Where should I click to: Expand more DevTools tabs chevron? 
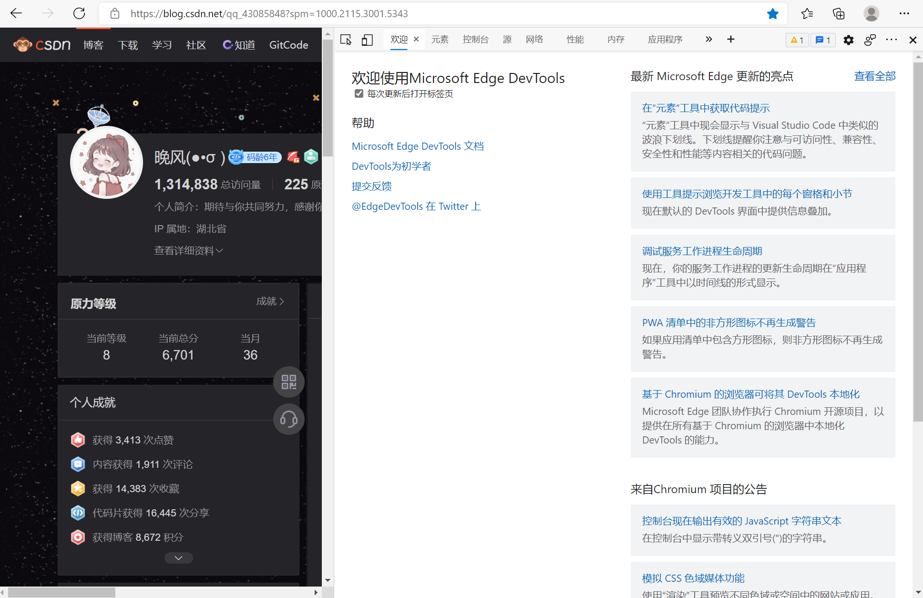click(708, 40)
